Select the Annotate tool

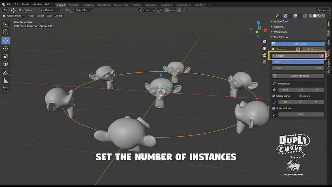6,73
